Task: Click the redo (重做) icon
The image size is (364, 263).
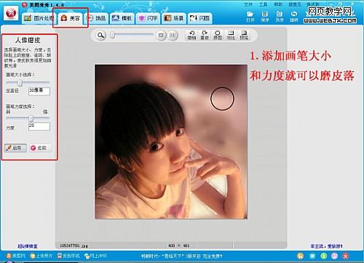Action: 205,35
